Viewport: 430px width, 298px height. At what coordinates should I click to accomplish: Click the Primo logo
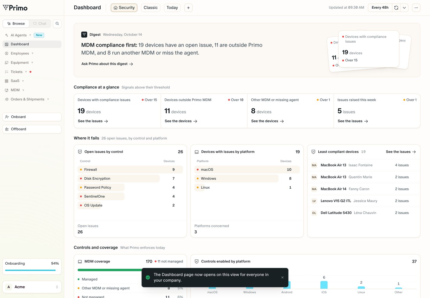[x=15, y=8]
